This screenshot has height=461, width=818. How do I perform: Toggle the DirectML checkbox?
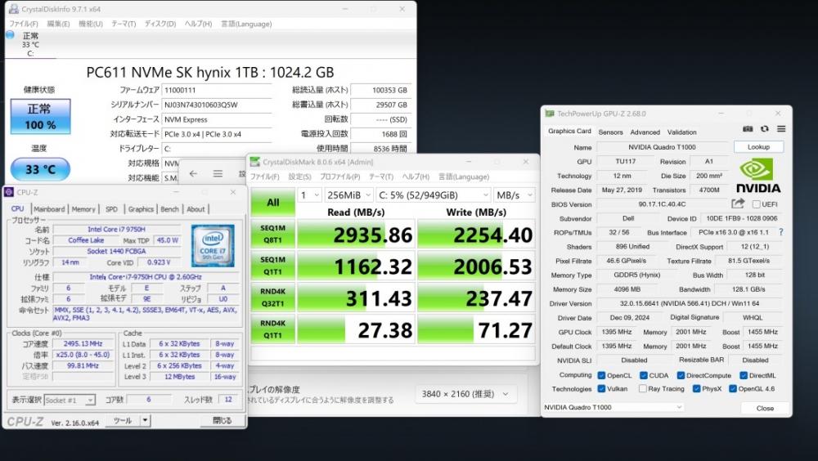tap(744, 375)
